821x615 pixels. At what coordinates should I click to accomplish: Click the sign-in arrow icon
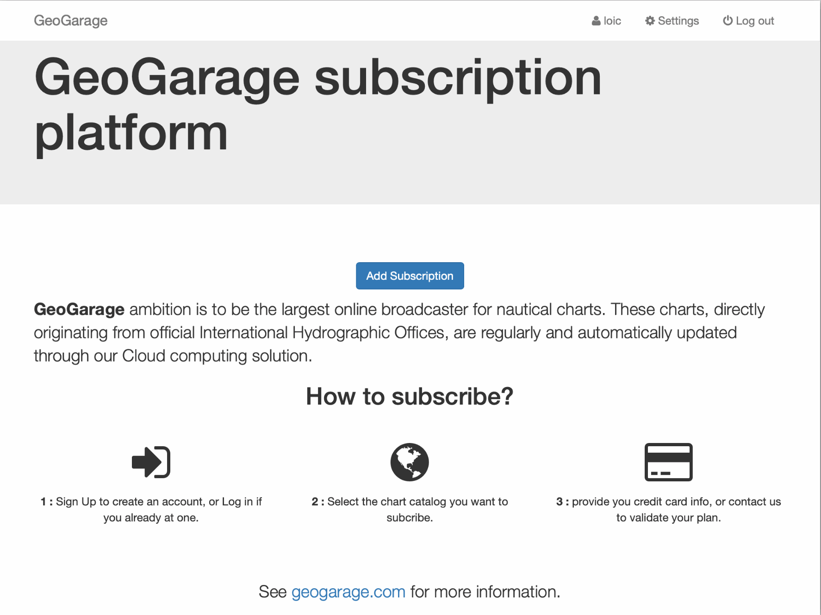pyautogui.click(x=151, y=462)
